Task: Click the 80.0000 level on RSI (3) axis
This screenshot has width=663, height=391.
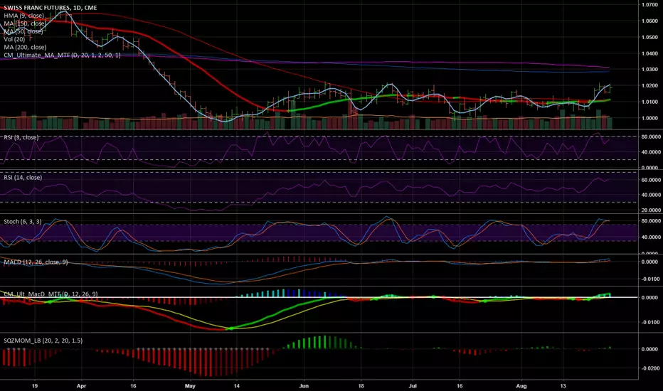Action: click(651, 137)
